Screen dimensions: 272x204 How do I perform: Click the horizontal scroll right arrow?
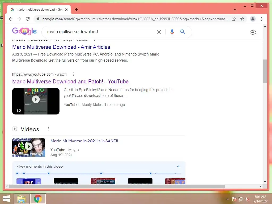click(261, 186)
